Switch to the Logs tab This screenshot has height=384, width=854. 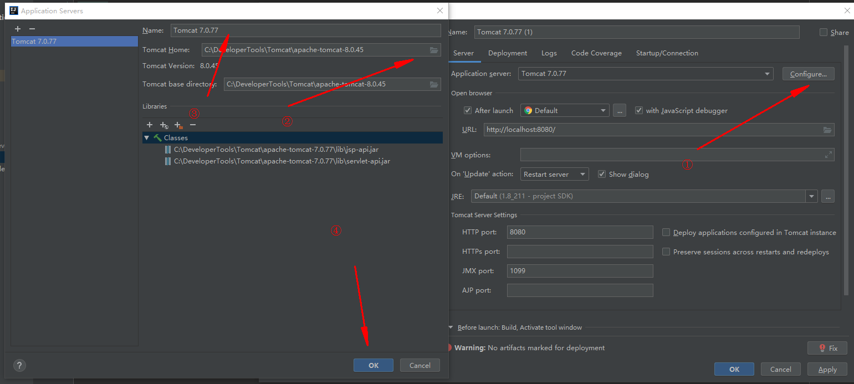tap(549, 53)
